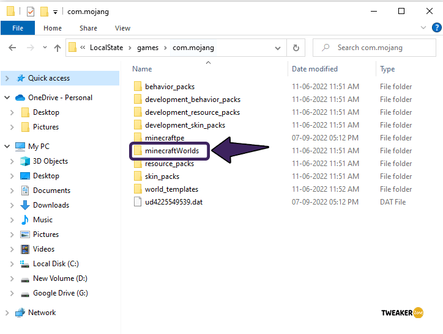The width and height of the screenshot is (443, 334).
Task: Collapse the OneDrive - Personal node
Action: pos(7,98)
